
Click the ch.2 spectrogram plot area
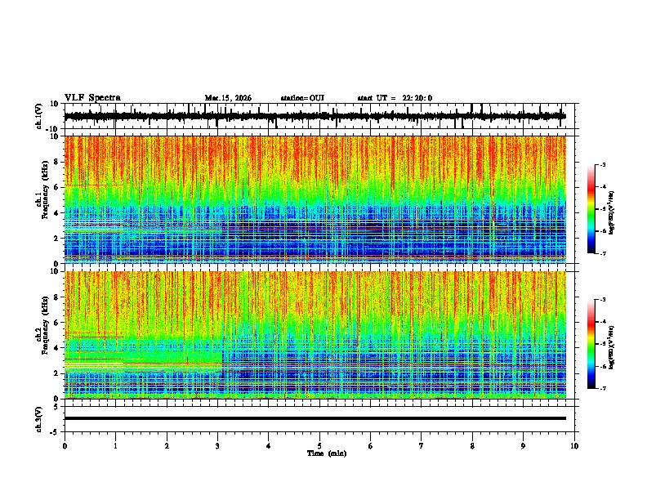315,335
